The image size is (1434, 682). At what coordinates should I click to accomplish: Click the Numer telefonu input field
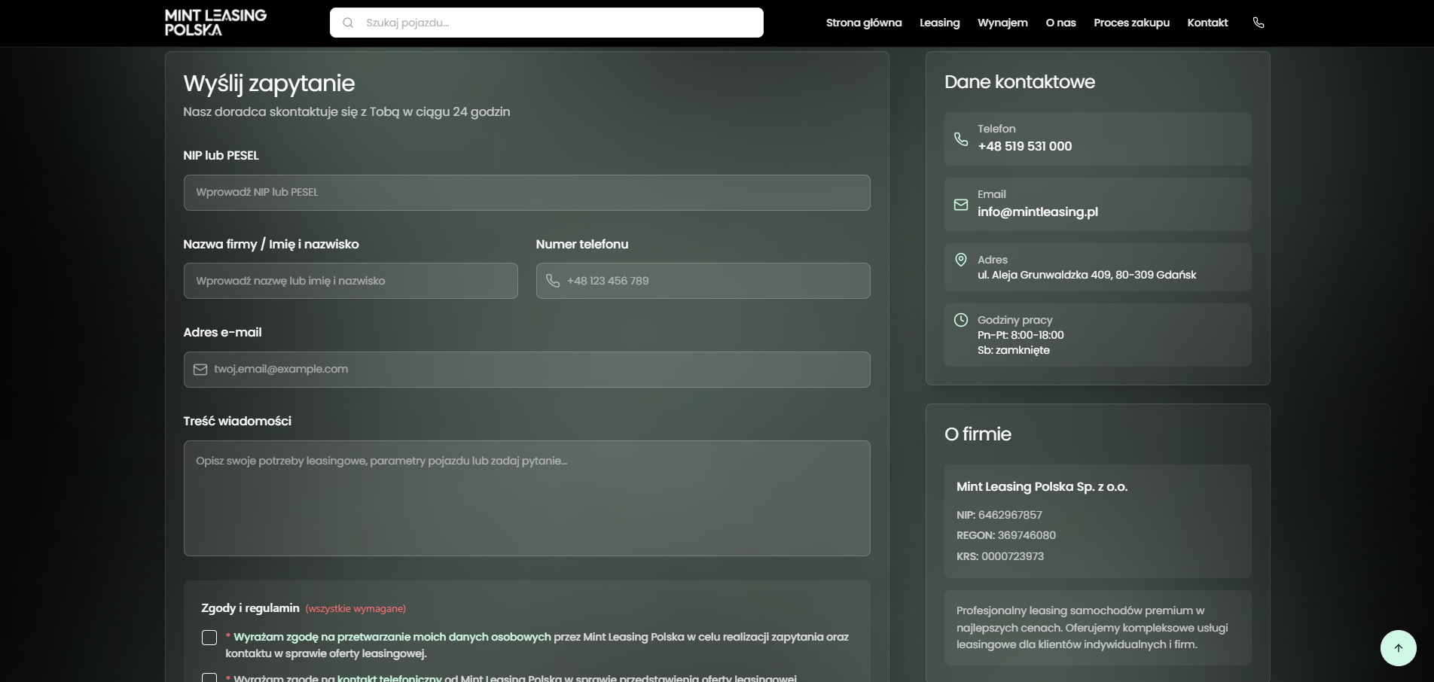point(703,281)
